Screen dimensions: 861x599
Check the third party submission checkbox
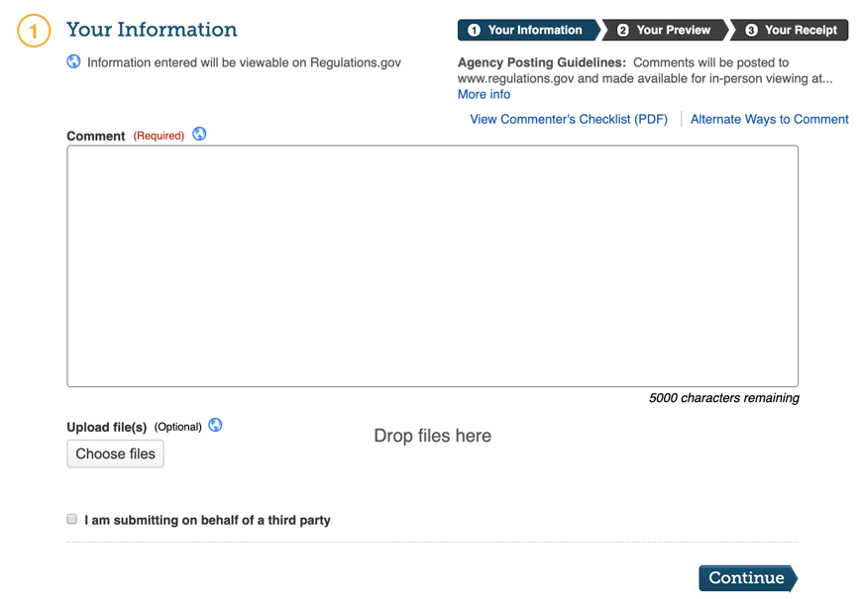[72, 519]
